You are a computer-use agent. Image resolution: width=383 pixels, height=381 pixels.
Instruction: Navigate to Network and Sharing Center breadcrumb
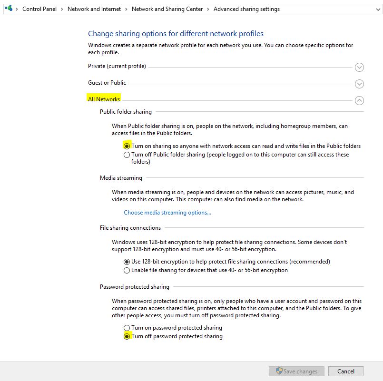[x=167, y=9]
